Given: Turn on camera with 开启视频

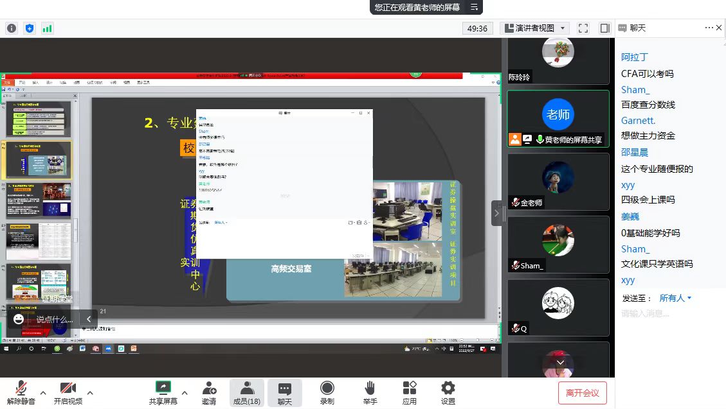Looking at the screenshot, I should coord(68,392).
